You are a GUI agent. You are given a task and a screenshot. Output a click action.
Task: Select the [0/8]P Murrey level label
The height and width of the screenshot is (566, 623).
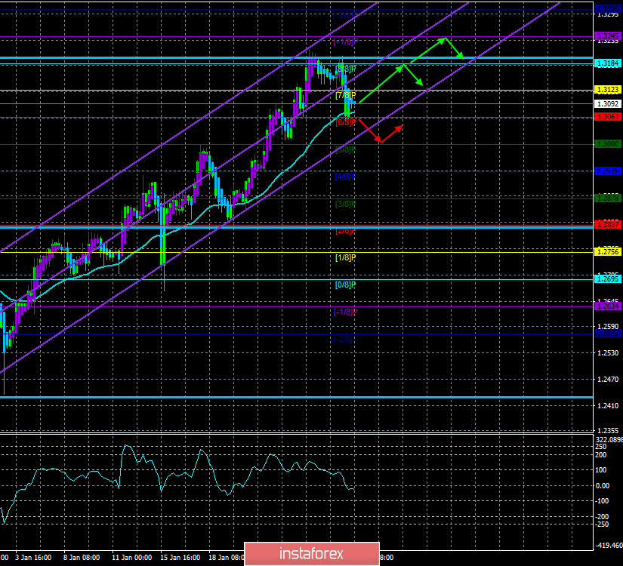[345, 285]
